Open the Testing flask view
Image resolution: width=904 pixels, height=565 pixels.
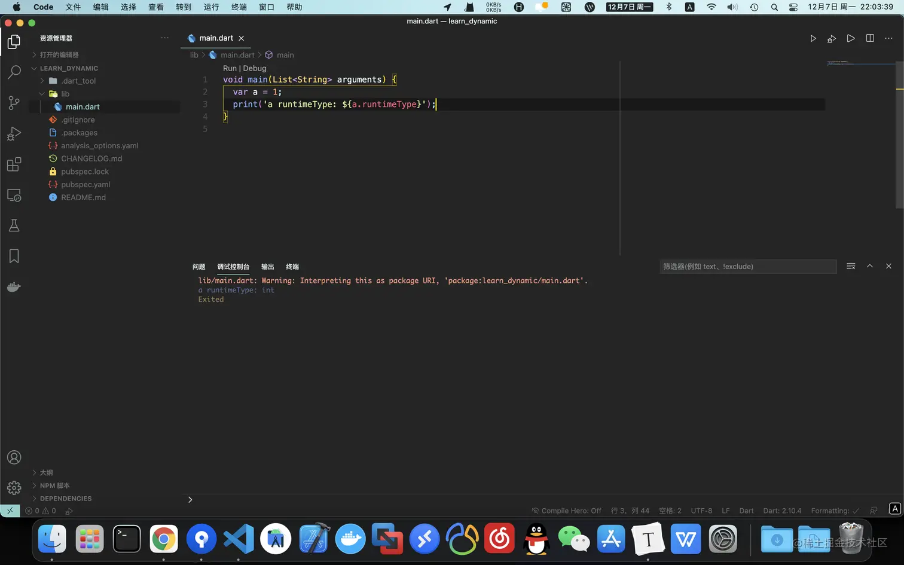click(14, 226)
